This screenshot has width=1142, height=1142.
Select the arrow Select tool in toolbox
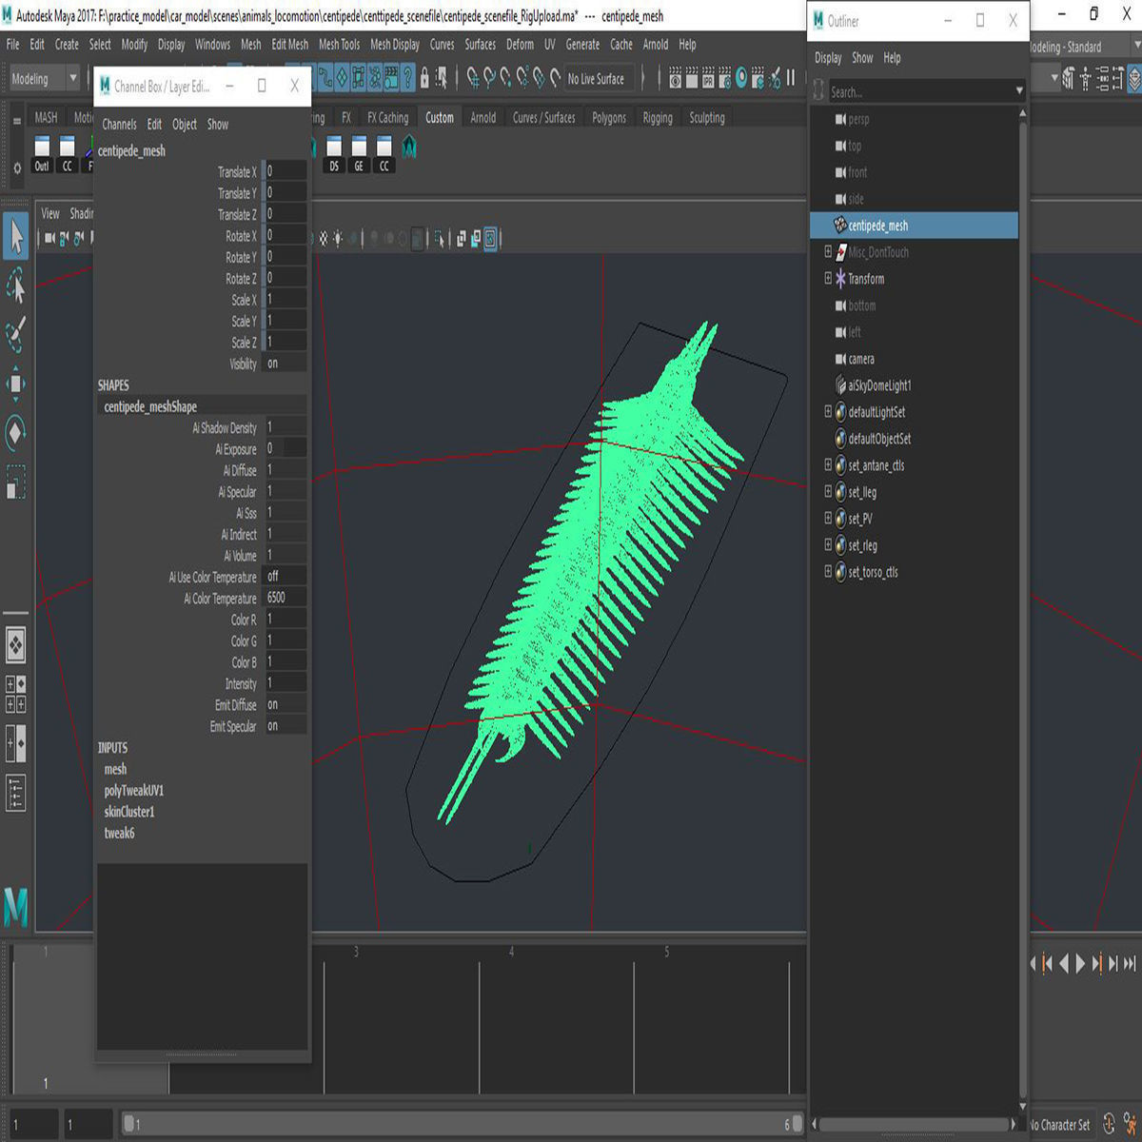pos(16,236)
